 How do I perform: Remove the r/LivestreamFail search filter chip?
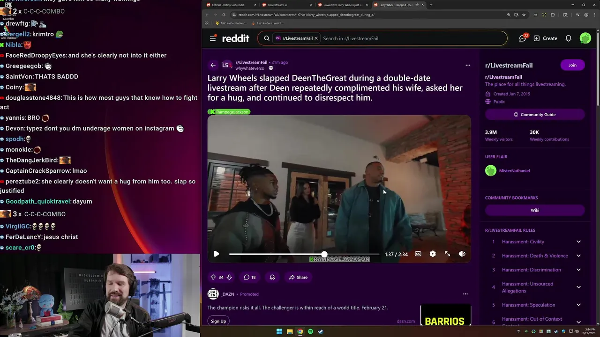tap(316, 38)
